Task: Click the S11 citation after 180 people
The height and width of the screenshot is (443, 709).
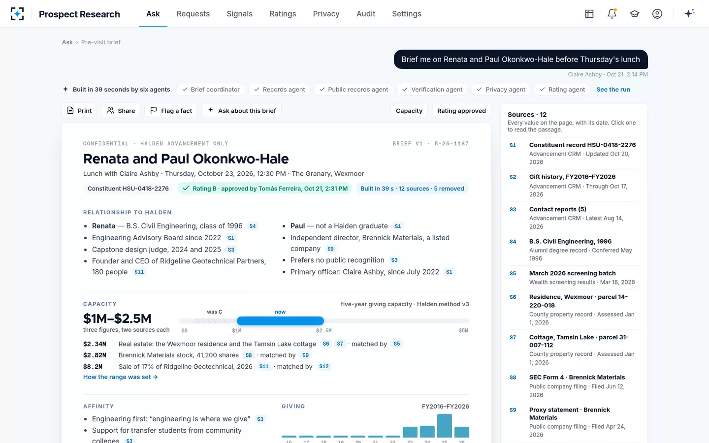Action: tap(139, 272)
